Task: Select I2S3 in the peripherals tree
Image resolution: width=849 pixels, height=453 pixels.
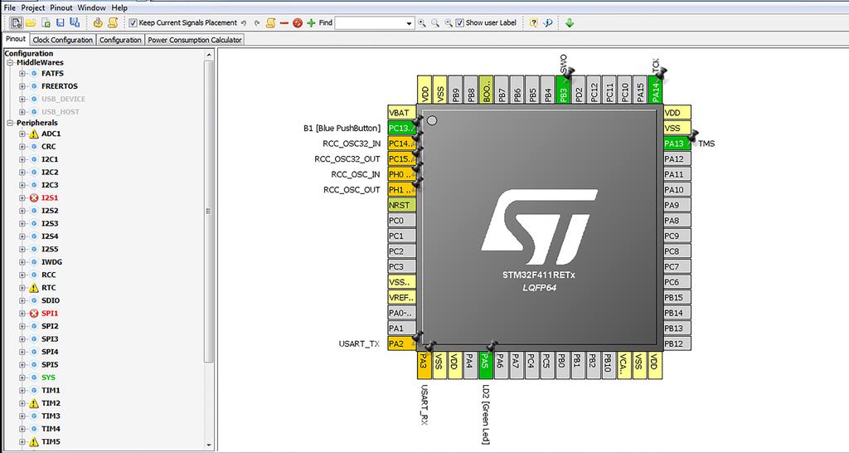Action: click(50, 223)
